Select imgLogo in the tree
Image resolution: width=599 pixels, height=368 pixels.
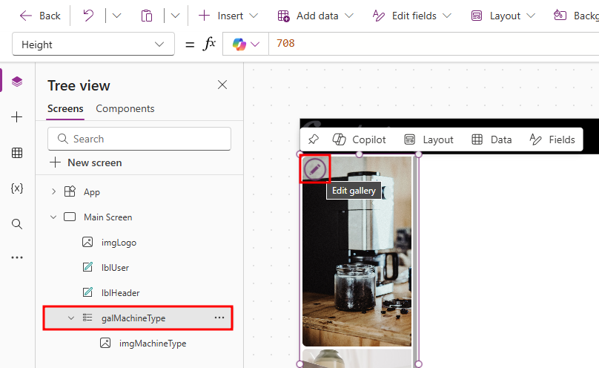point(119,243)
